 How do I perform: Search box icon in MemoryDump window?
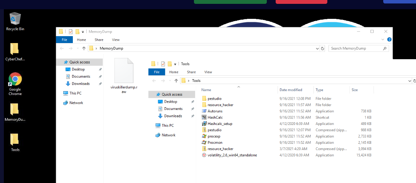(x=384, y=48)
